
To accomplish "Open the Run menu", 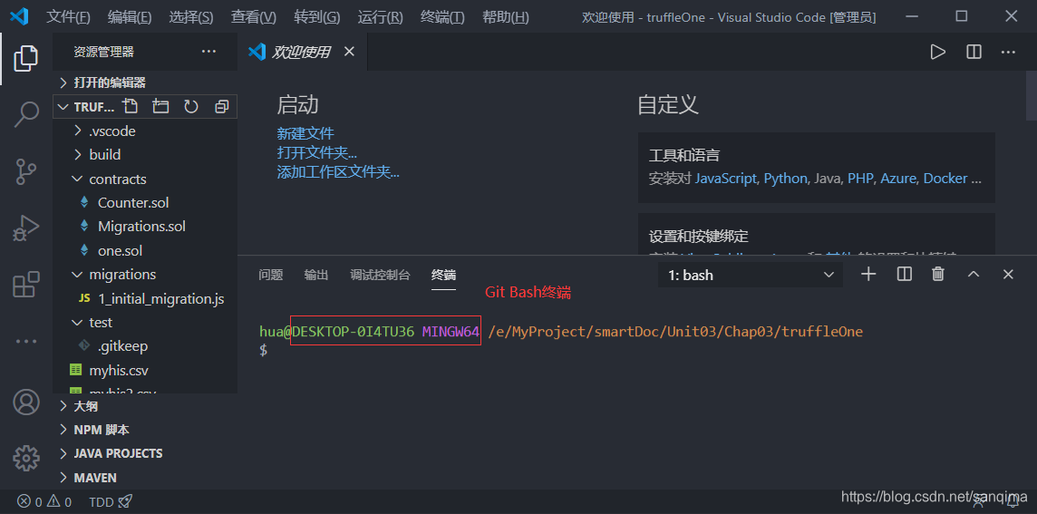I will 380,17.
